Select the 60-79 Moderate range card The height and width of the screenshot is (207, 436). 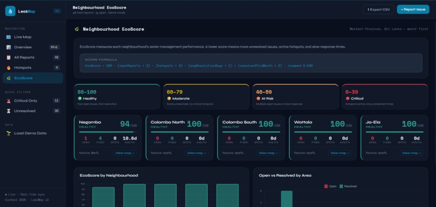click(206, 97)
